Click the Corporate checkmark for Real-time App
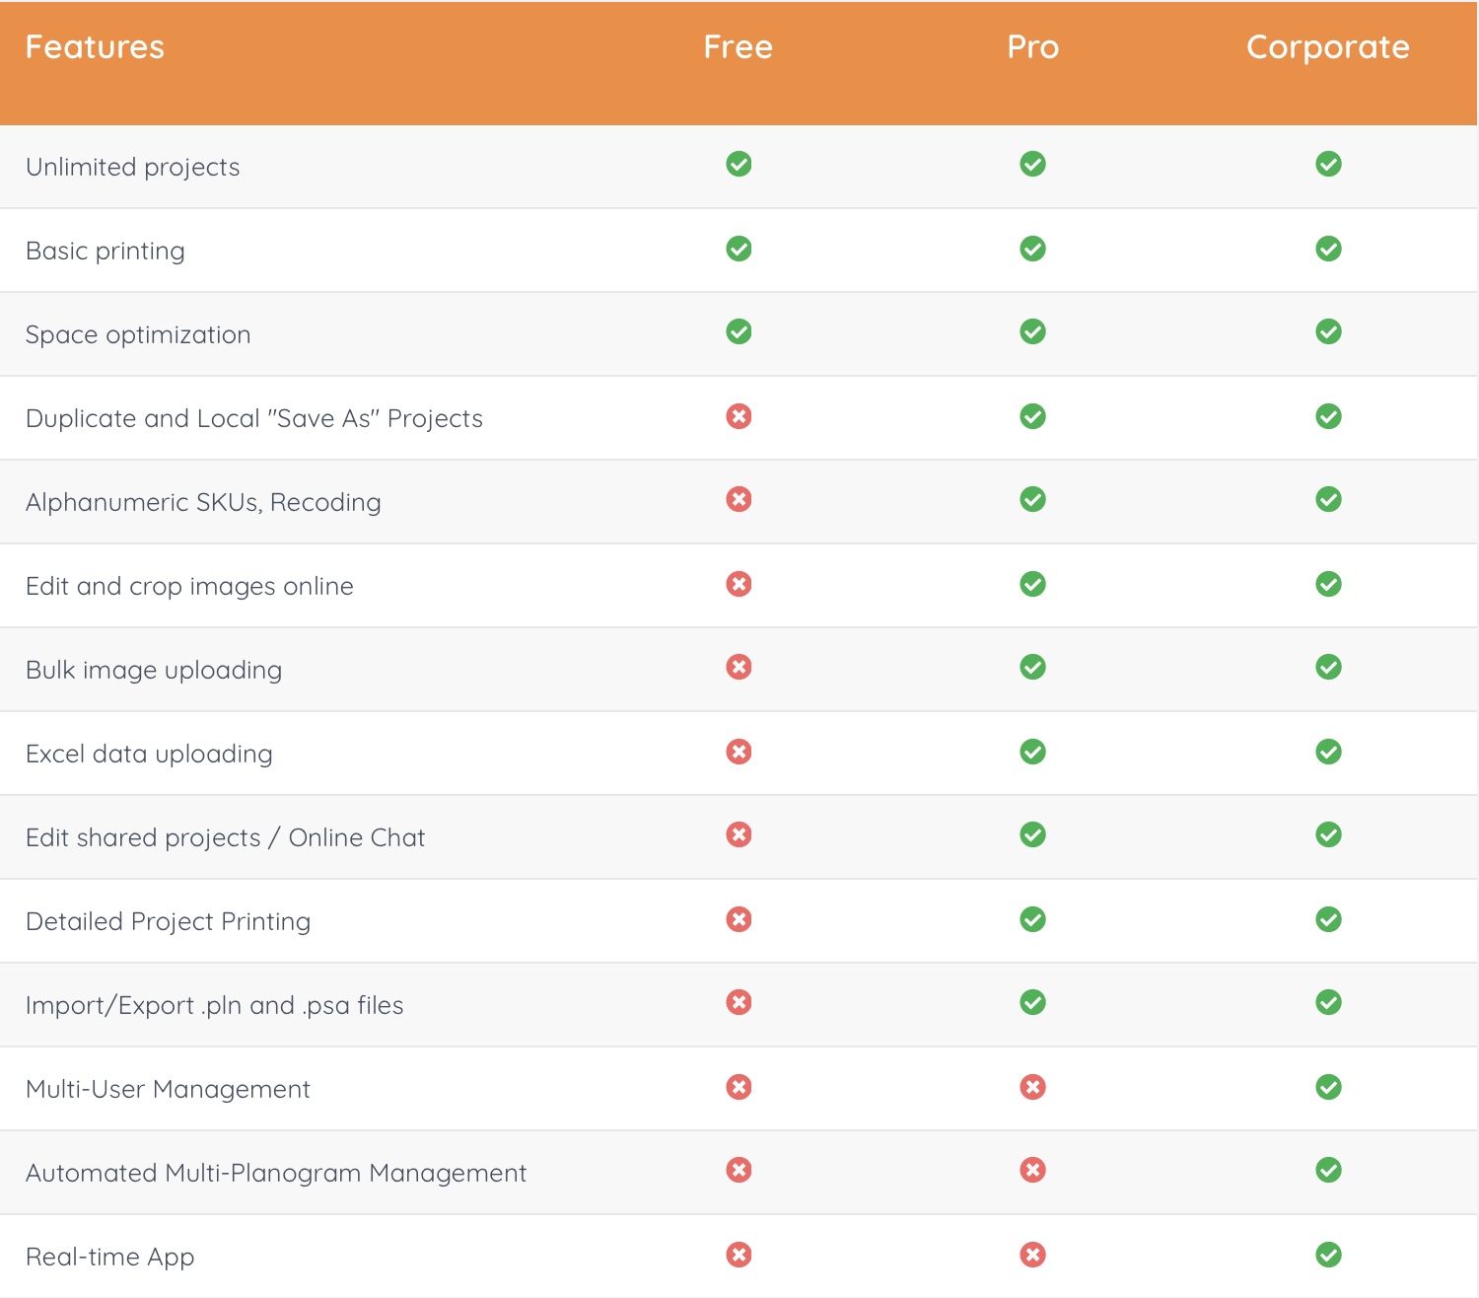This screenshot has width=1479, height=1298. [1328, 1255]
